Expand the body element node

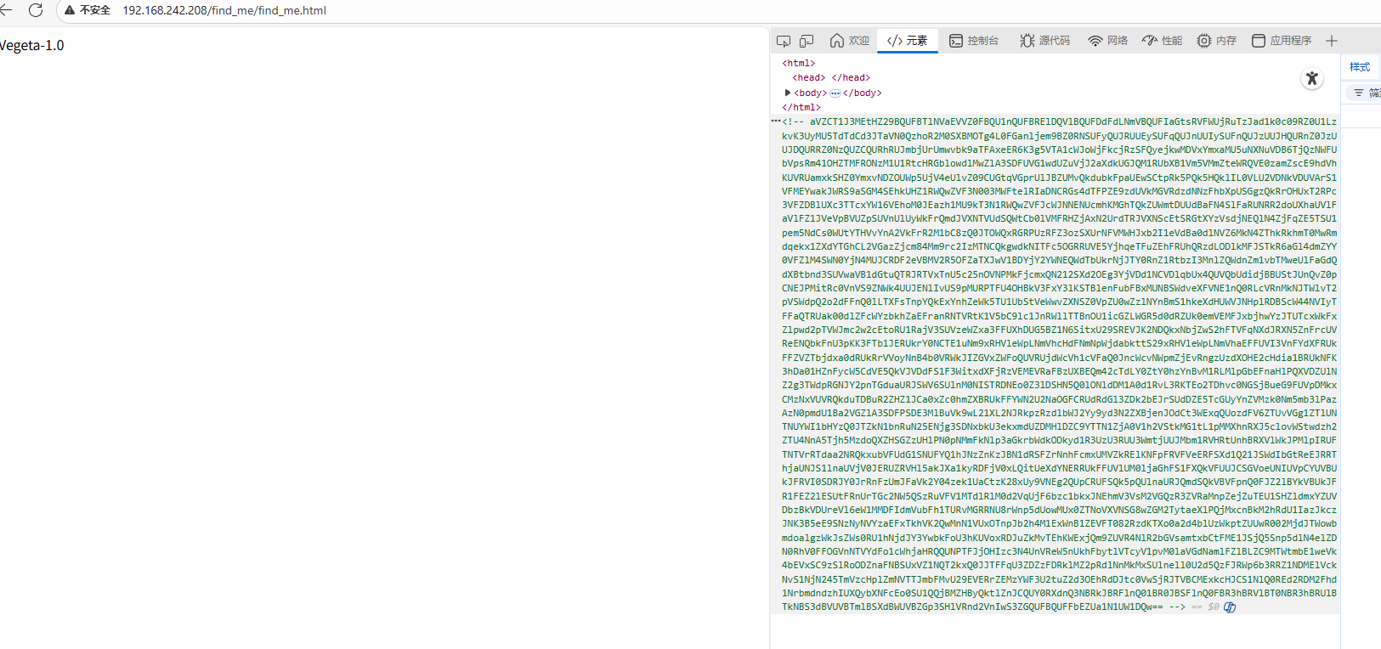coord(788,93)
